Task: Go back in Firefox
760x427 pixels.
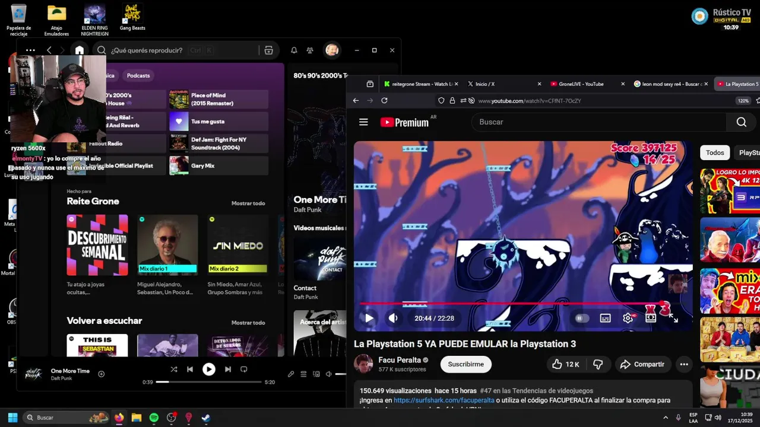Action: point(356,101)
